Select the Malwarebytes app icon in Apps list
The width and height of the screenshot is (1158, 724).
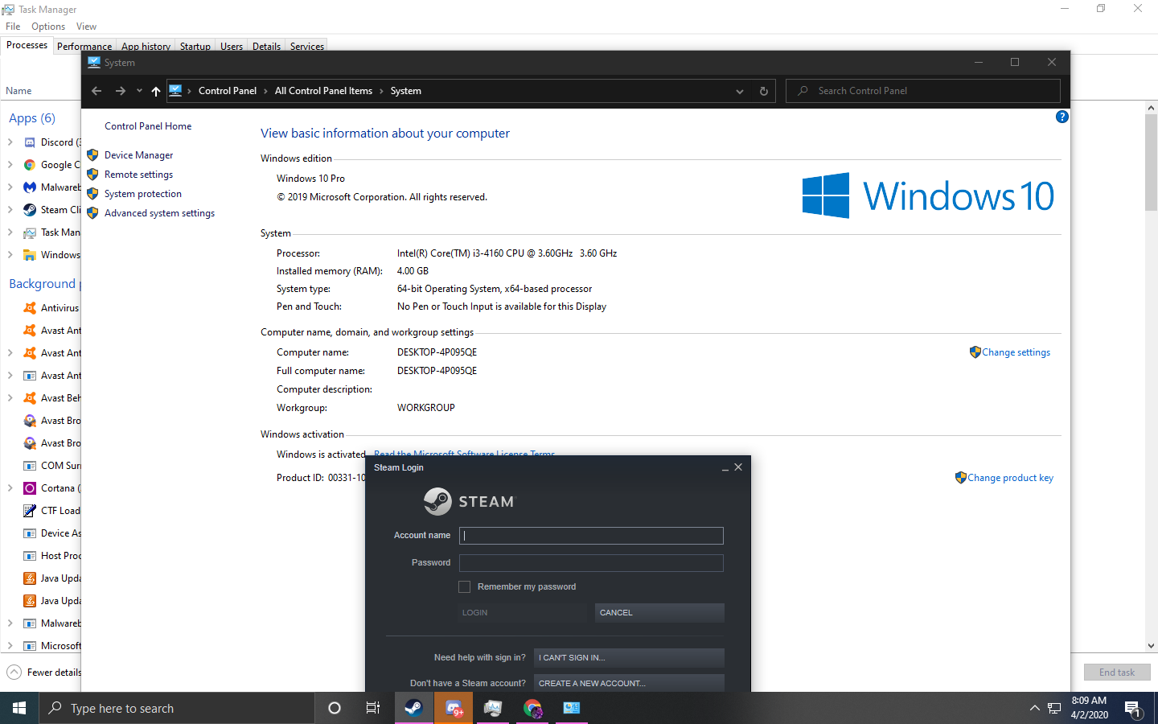[x=30, y=187]
